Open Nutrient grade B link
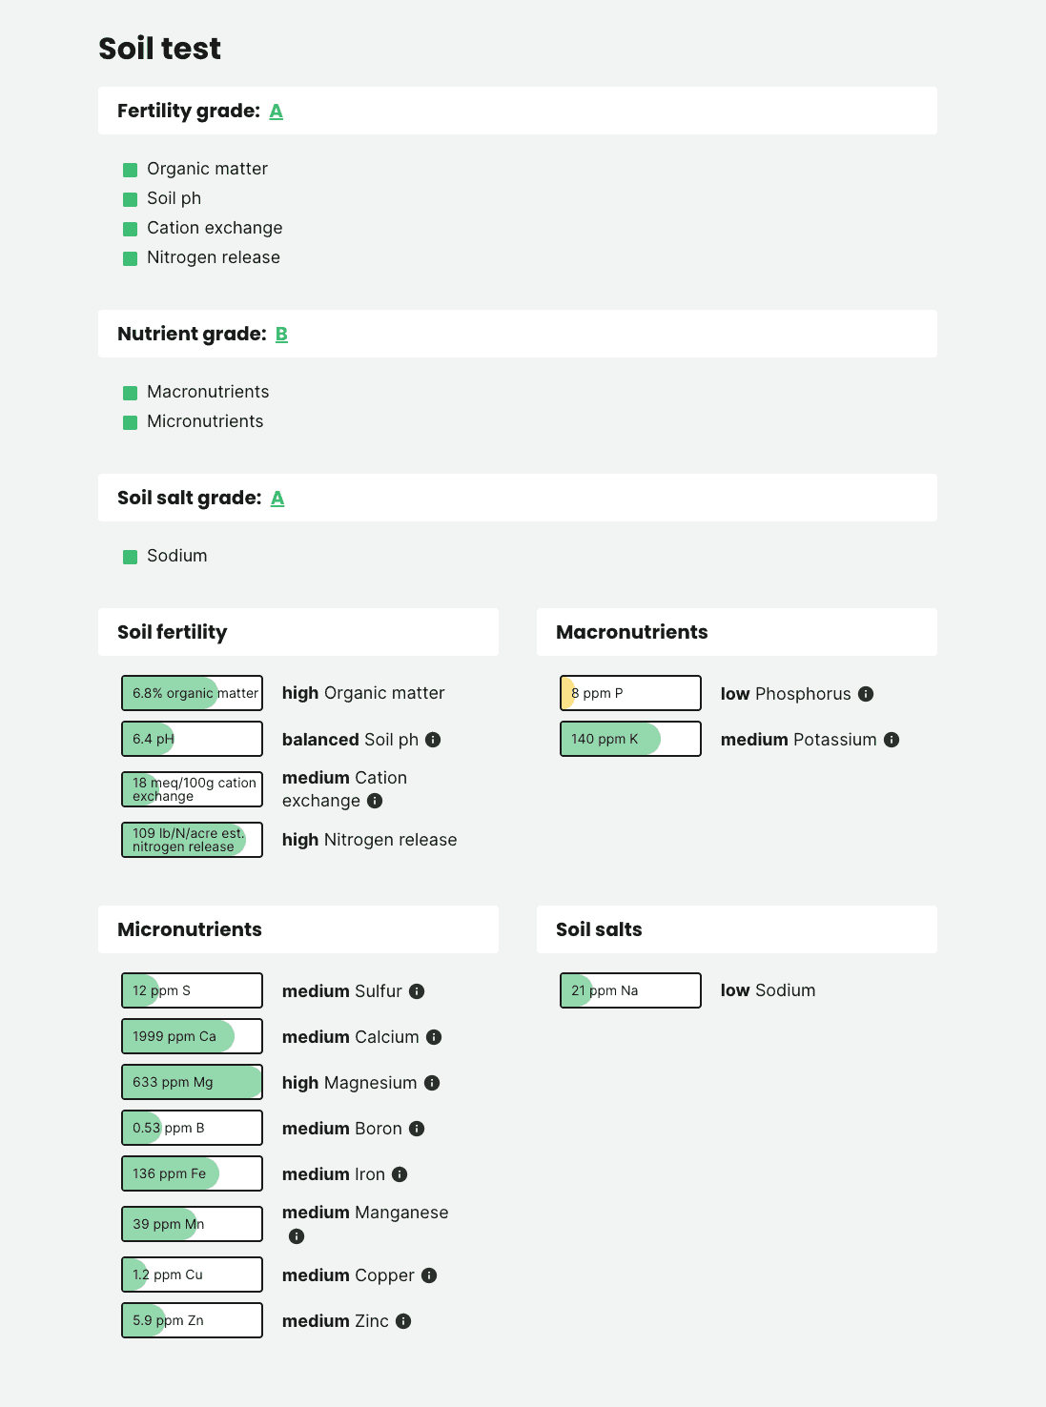Screen dimensions: 1046x1407 (x=281, y=335)
